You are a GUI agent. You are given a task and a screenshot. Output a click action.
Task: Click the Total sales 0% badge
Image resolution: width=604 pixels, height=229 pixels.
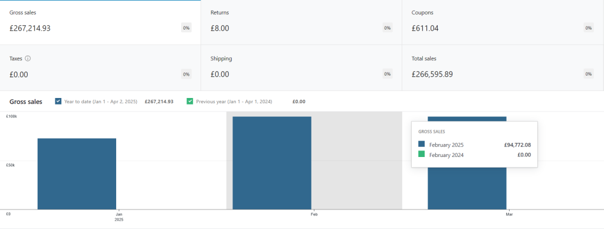point(589,74)
